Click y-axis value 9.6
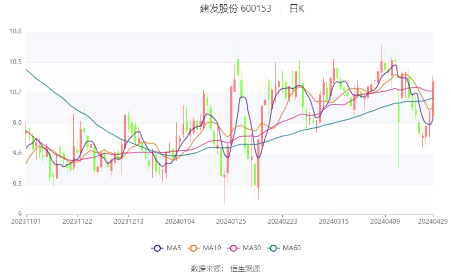451x274 pixels. pos(17,153)
